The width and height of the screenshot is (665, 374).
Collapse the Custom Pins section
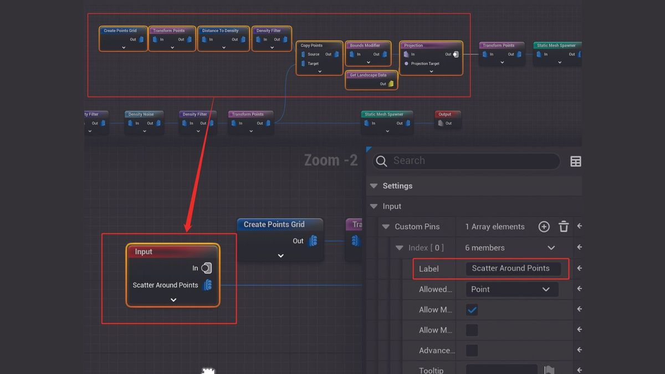[386, 227]
